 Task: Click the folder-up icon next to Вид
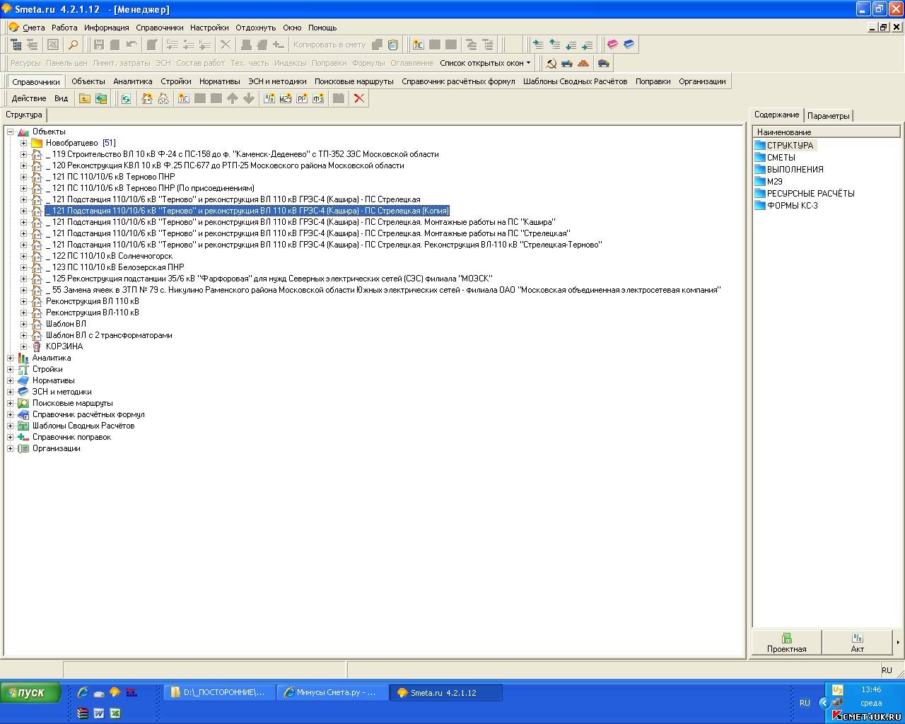click(x=85, y=98)
